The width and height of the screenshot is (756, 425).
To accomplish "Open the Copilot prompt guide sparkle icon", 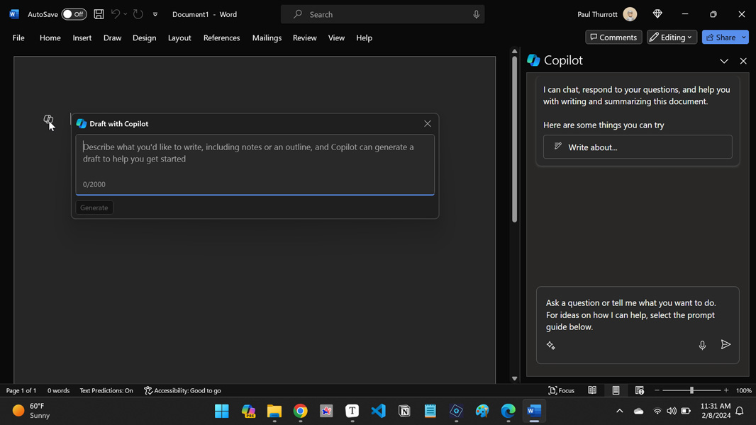I will click(550, 345).
